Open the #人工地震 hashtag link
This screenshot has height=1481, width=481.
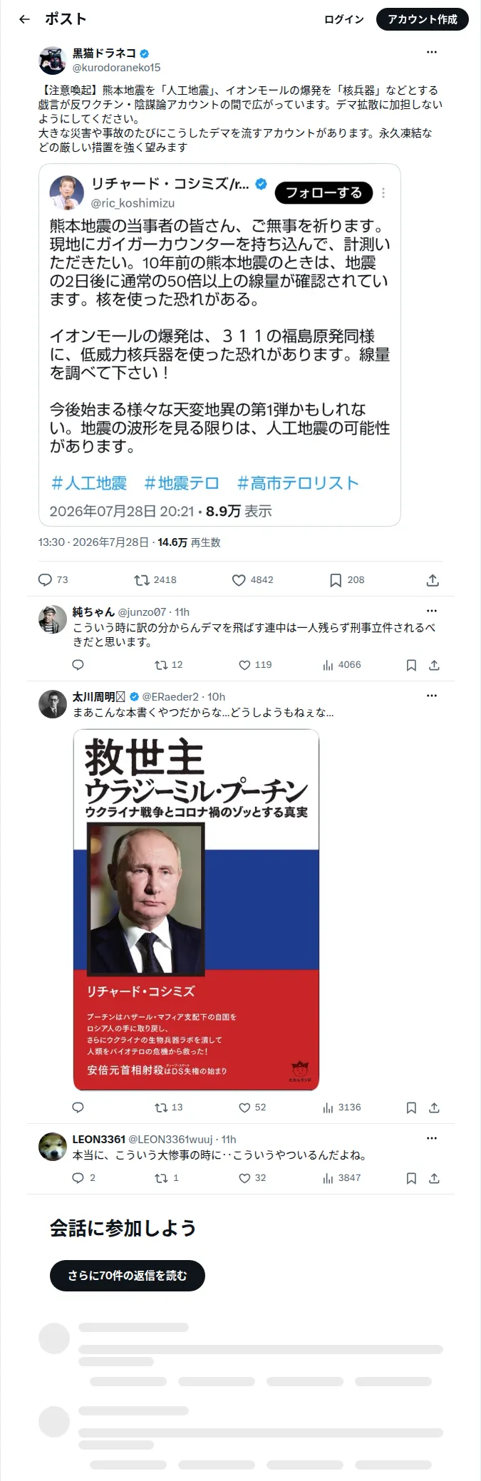pos(89,483)
